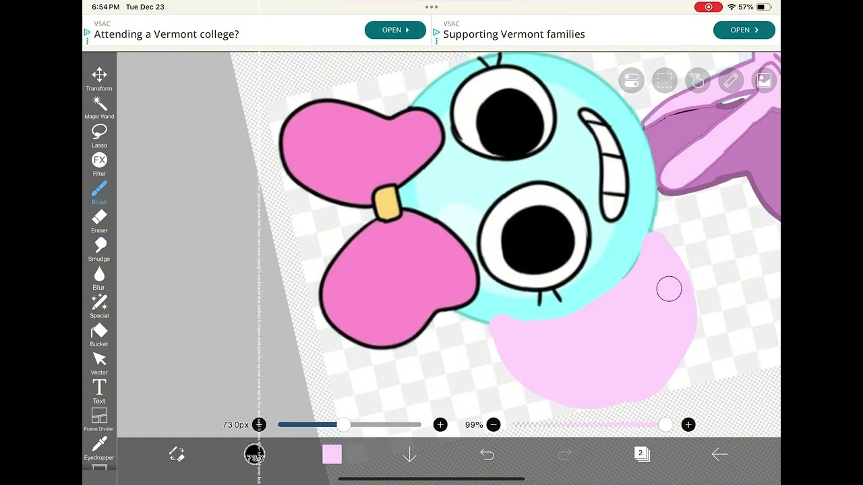Select the Transform tool

click(99, 79)
